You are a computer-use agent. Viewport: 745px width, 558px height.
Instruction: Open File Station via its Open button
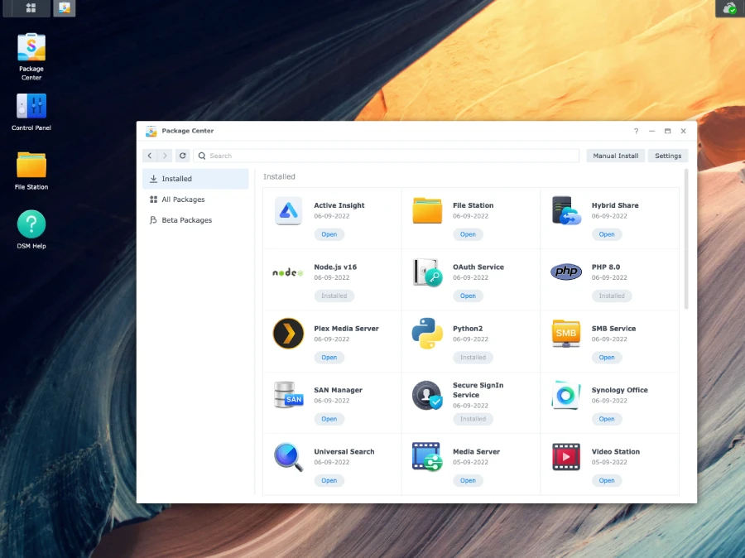468,234
